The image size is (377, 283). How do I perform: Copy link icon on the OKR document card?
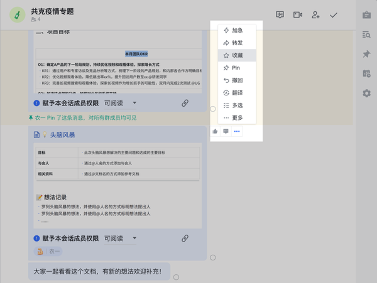(x=185, y=103)
